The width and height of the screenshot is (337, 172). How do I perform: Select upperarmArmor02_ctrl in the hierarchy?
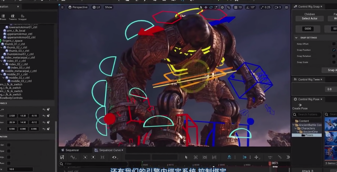click(x=21, y=38)
